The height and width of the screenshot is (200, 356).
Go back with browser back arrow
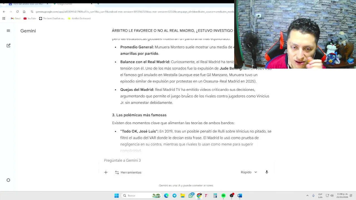4,12
